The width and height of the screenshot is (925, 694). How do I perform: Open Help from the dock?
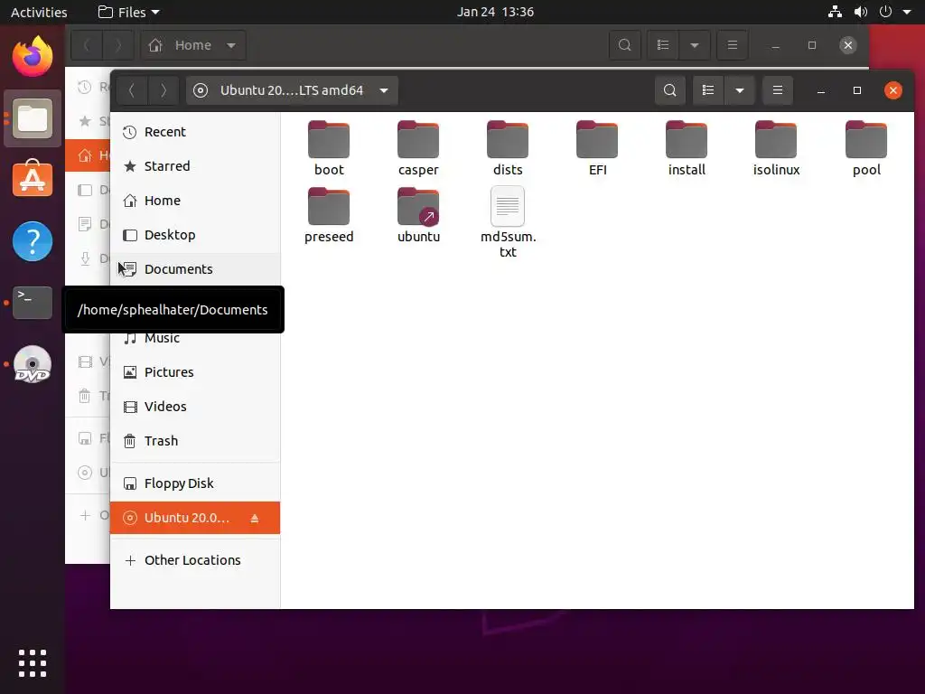tap(33, 241)
